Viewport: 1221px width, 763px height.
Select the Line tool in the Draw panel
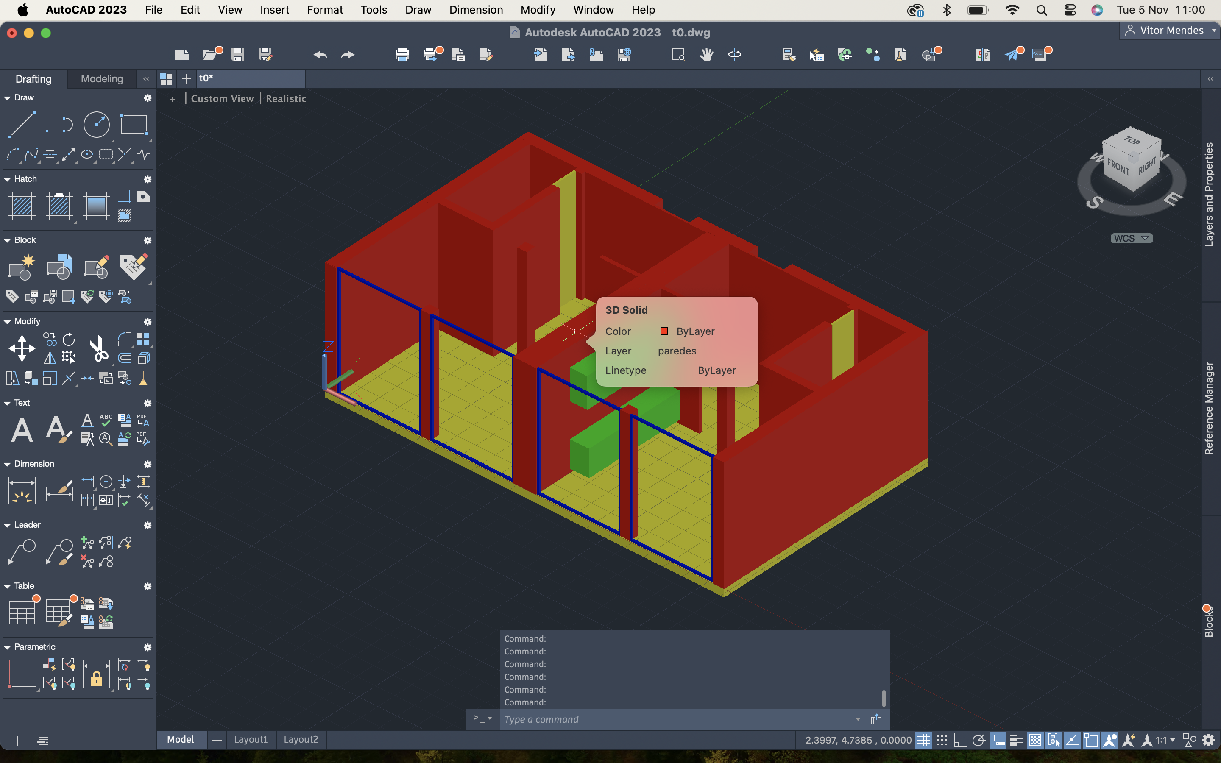click(x=22, y=124)
